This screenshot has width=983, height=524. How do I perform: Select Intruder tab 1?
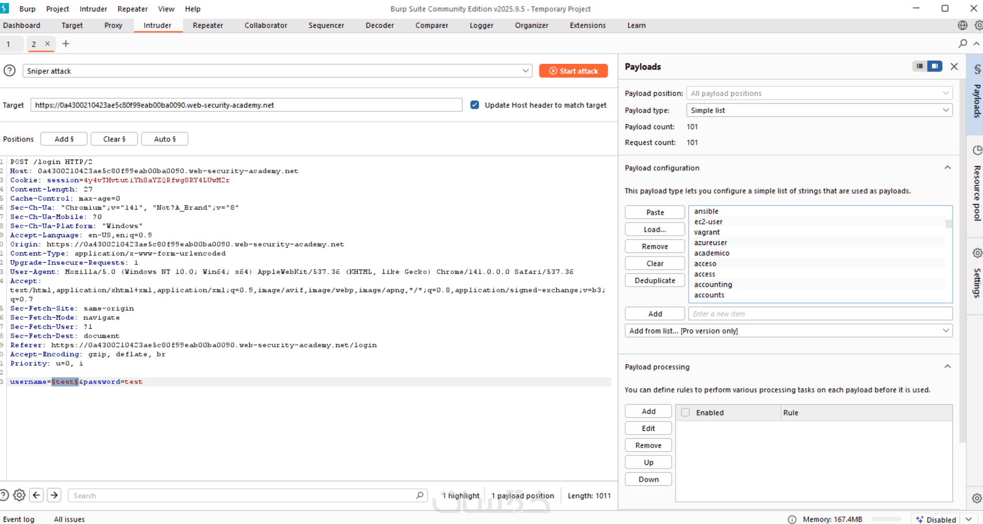8,44
